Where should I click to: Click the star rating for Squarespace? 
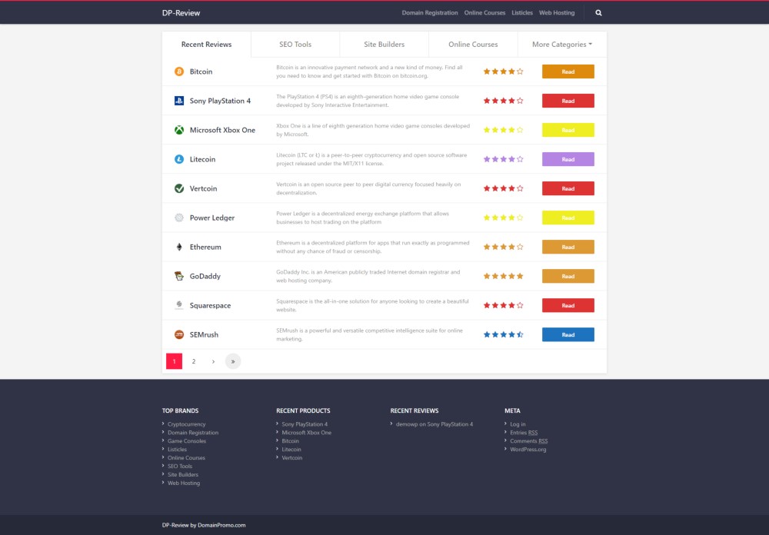503,305
